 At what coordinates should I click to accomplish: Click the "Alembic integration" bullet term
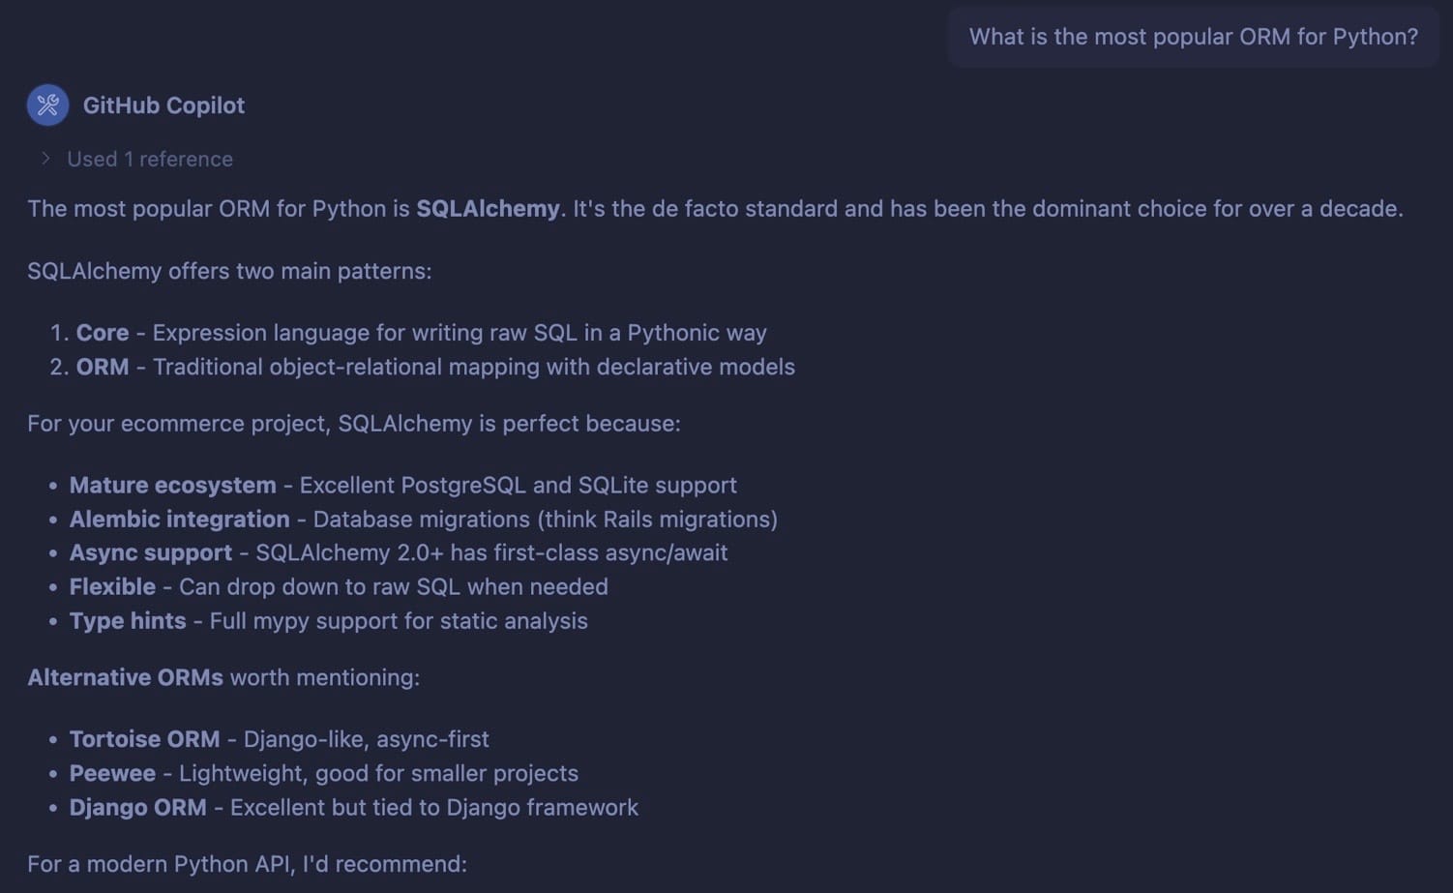coord(179,520)
